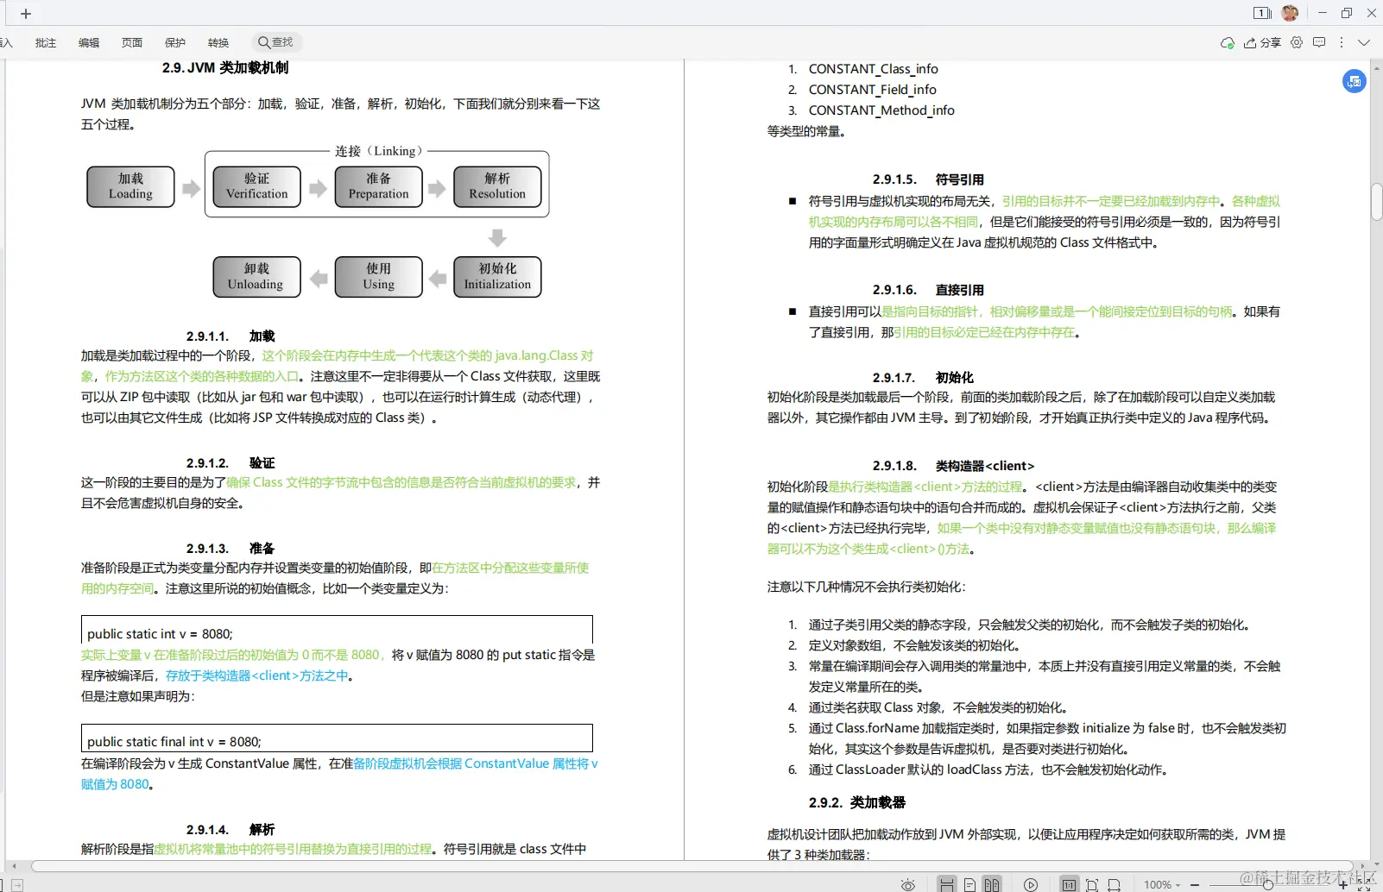Toggle double-page view mode

tap(993, 885)
